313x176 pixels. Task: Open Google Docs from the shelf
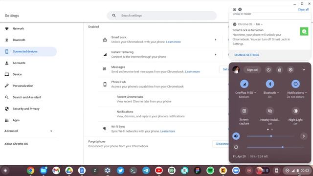coord(82,171)
